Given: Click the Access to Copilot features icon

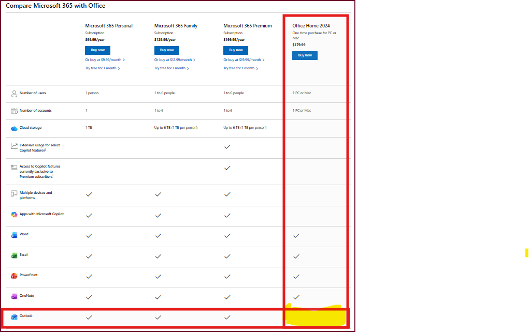Looking at the screenshot, I should coord(14,167).
